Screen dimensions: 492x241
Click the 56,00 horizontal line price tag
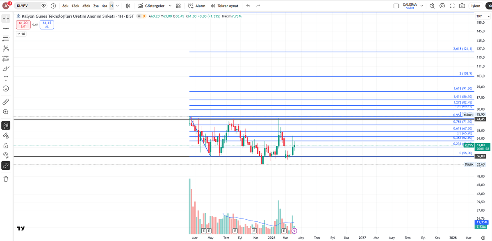coord(480,156)
